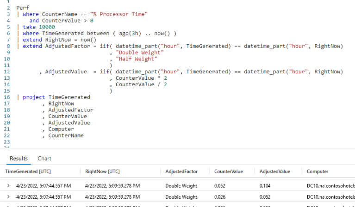Select the AdjustedValue cell 0.104
Viewport: 355px width, 207px height.
tap(265, 186)
